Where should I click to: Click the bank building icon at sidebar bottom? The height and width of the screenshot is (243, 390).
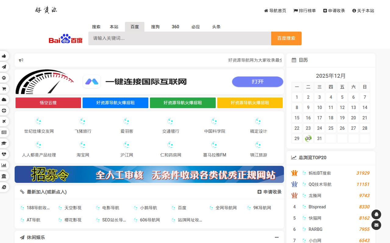(x=4, y=176)
